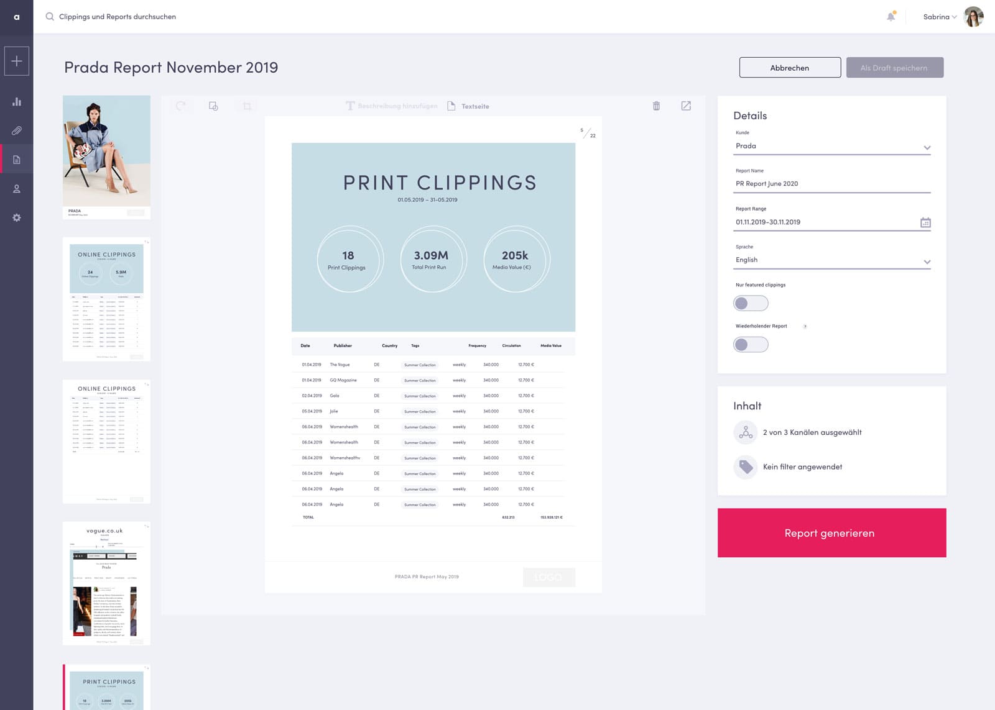Click the Abbrechen button

click(790, 68)
